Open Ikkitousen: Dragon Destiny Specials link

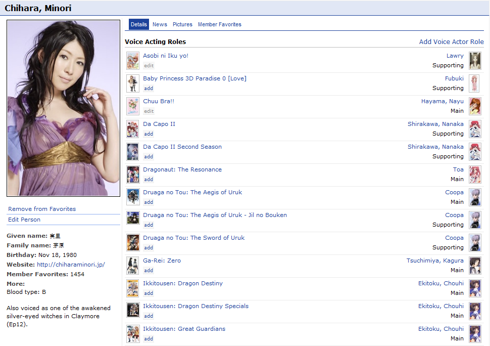[196, 306]
